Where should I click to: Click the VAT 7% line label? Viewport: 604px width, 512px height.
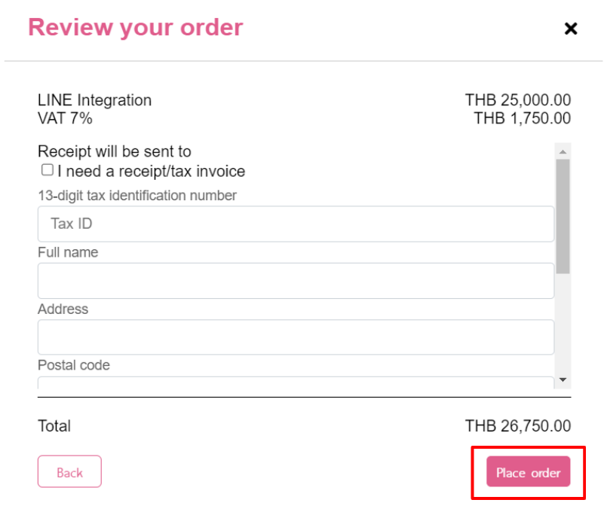[65, 118]
